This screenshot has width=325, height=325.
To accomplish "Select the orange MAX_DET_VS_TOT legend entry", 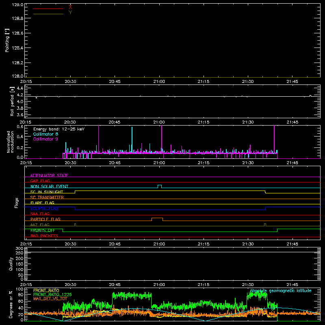I will click(50, 299).
